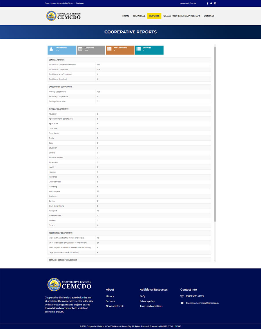This screenshot has height=329, width=261.
Task: Click the Total Records summary card
Action: (x=62, y=50)
